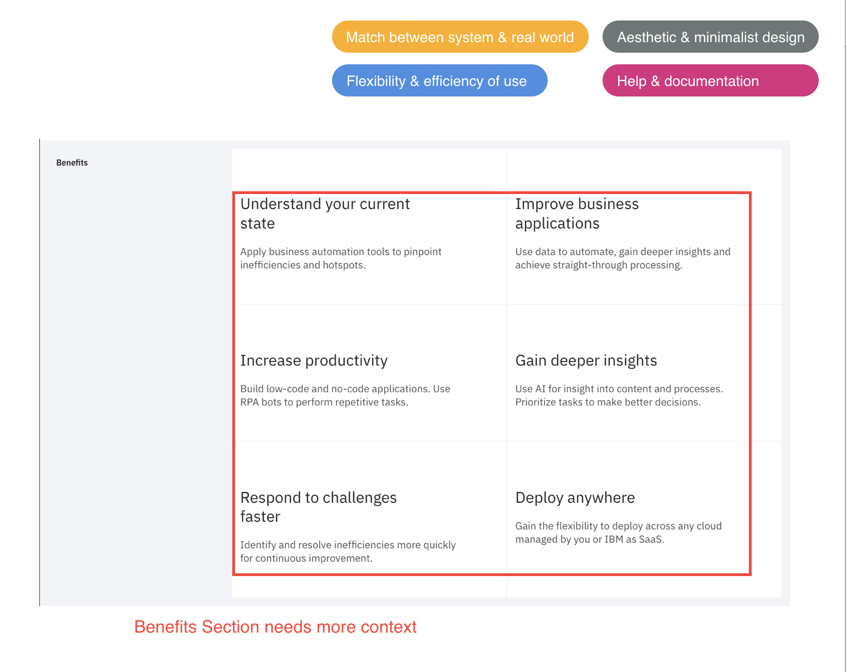The width and height of the screenshot is (847, 672).
Task: Click the Use AI for insight paragraph
Action: [x=619, y=395]
